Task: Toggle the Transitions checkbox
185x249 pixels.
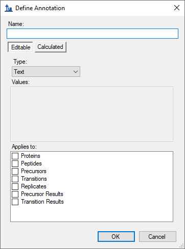Action: (x=15, y=179)
